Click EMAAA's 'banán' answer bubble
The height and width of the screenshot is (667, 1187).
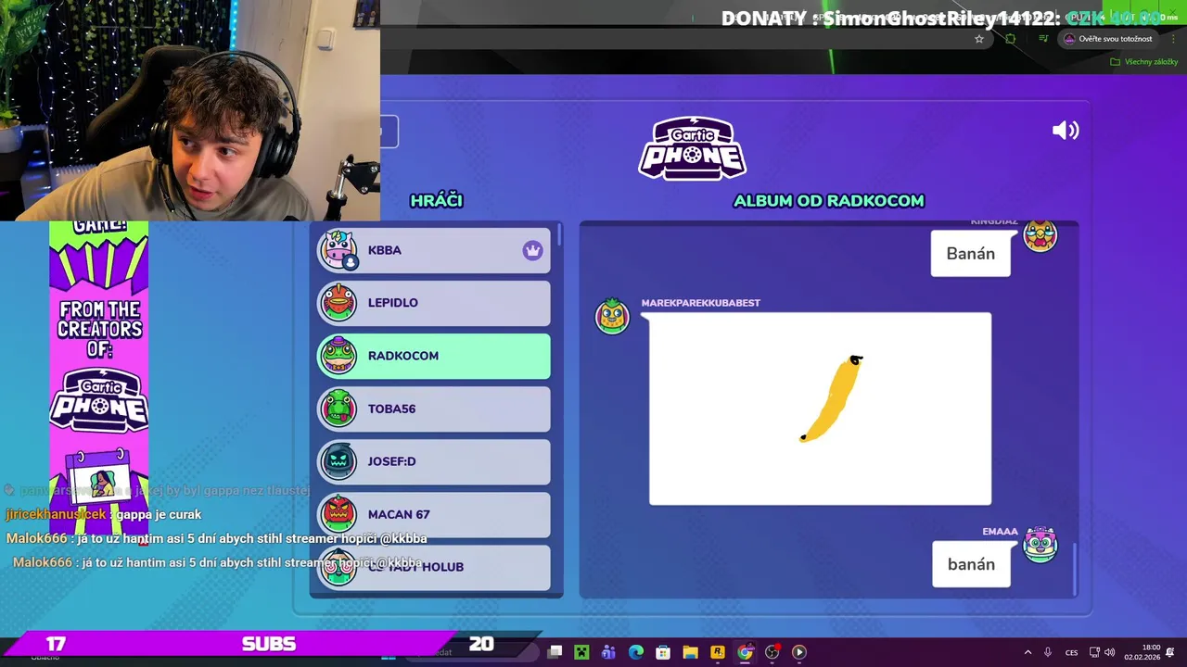971,564
